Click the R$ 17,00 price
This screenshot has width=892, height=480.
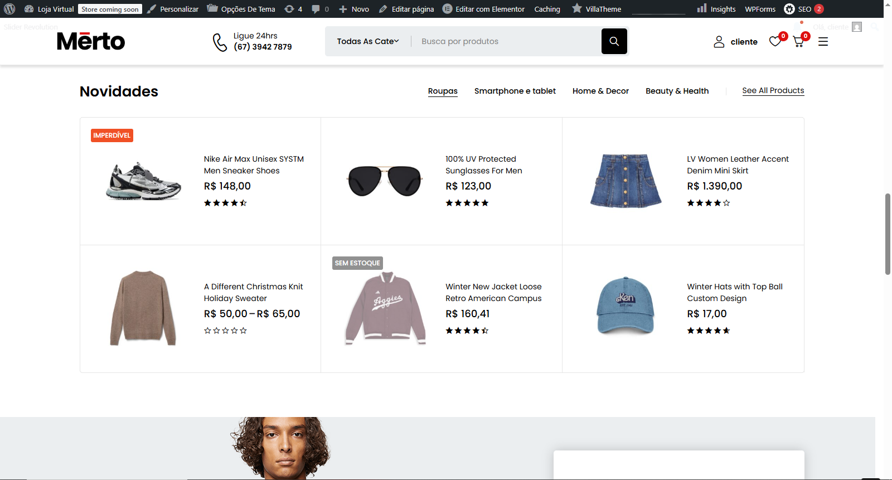click(x=707, y=314)
